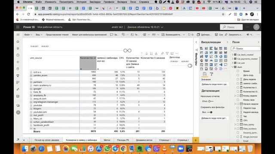
Task: Select the funnel chart visualization
Action: 206,56
